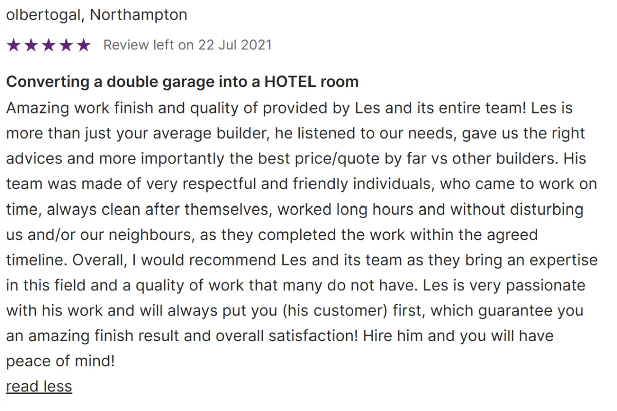The width and height of the screenshot is (617, 411).
Task: Select the fifth purple rating star
Action: [x=83, y=45]
